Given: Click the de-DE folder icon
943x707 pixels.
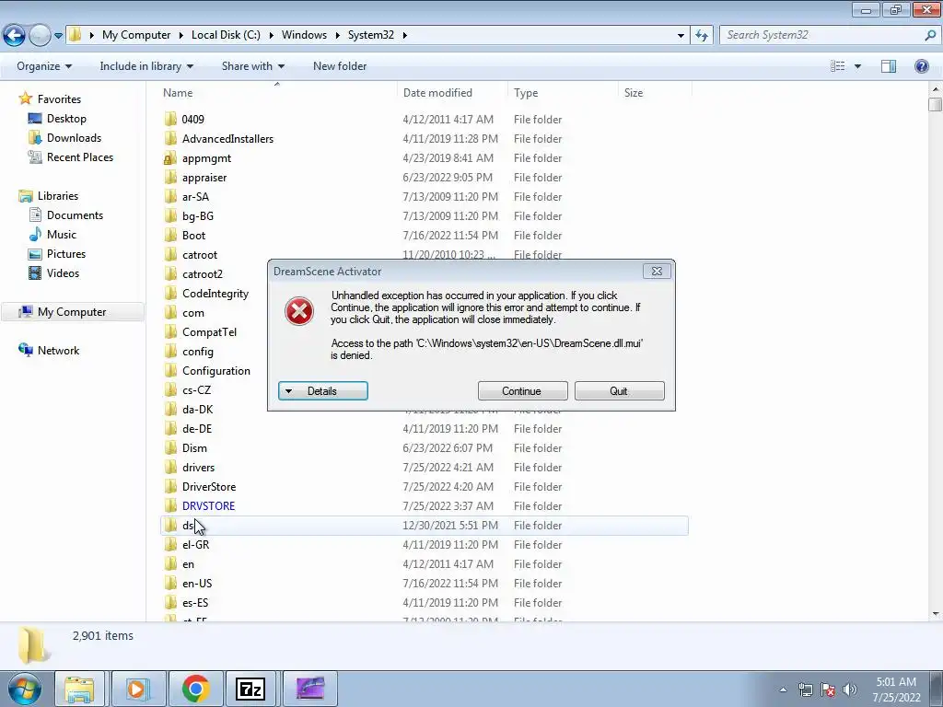Looking at the screenshot, I should point(170,429).
